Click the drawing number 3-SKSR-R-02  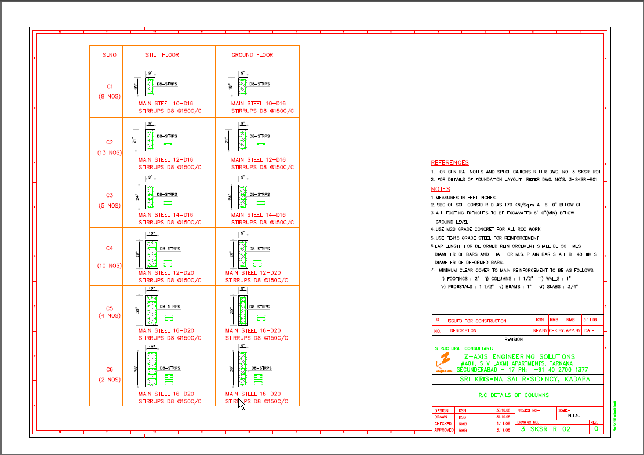546,429
